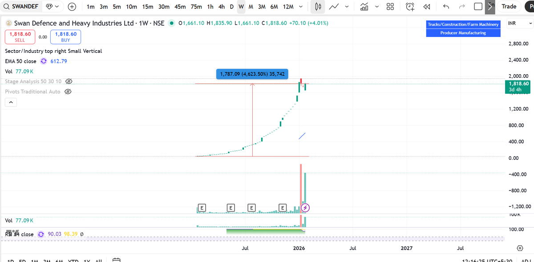Select the 12M timeframe
This screenshot has height=262, width=534.
tap(288, 7)
